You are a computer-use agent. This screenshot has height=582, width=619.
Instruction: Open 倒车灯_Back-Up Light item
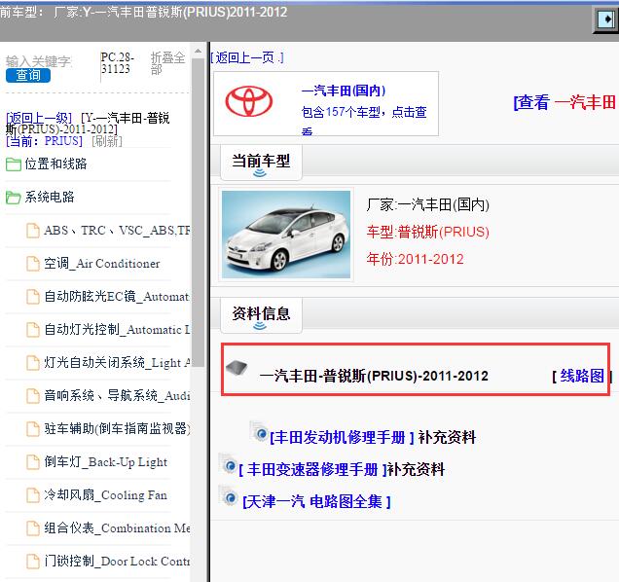click(105, 462)
